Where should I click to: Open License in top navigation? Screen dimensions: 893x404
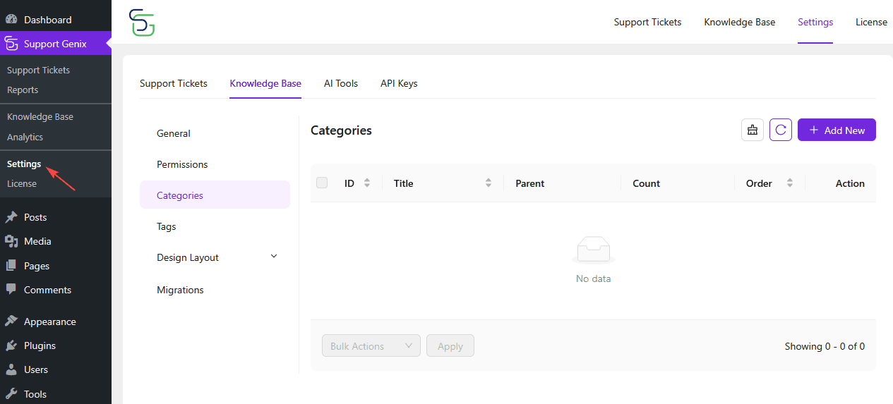(871, 22)
